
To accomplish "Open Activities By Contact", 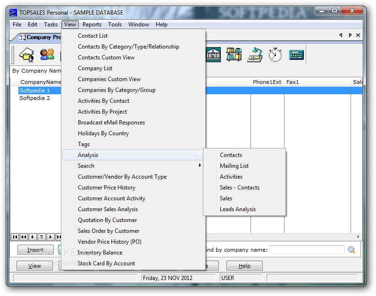I will [134, 101].
